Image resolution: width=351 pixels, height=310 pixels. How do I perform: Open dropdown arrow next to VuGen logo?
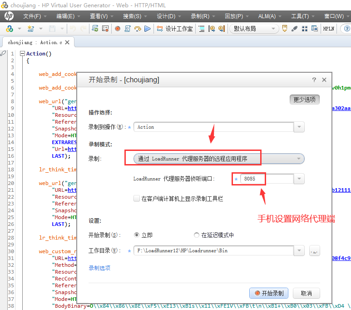pos(20,29)
